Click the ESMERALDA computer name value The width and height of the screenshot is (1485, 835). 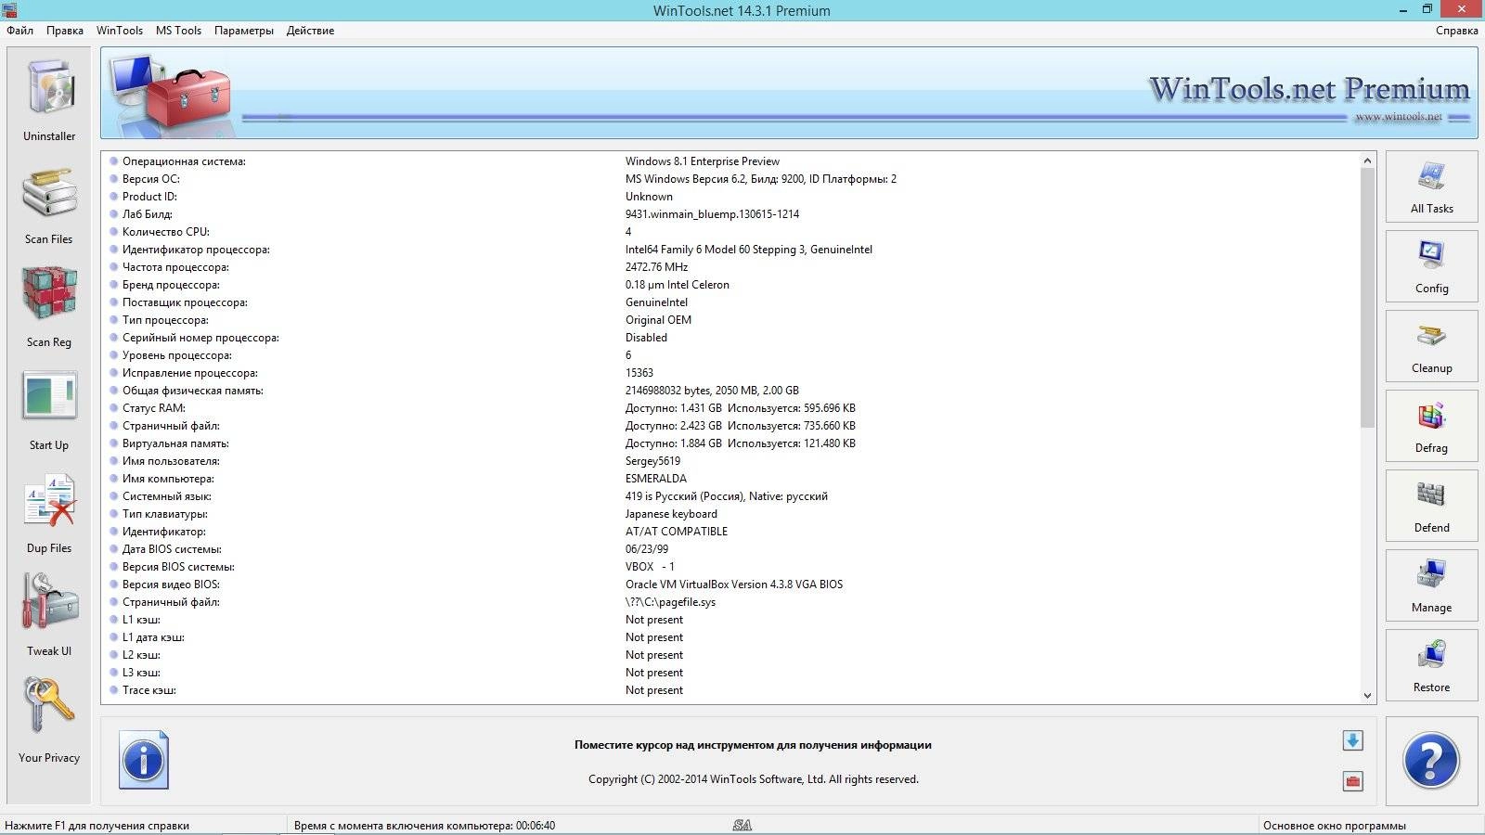[x=656, y=479]
